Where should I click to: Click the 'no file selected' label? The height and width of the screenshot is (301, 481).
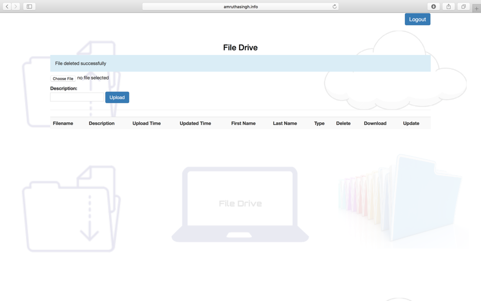[93, 78]
